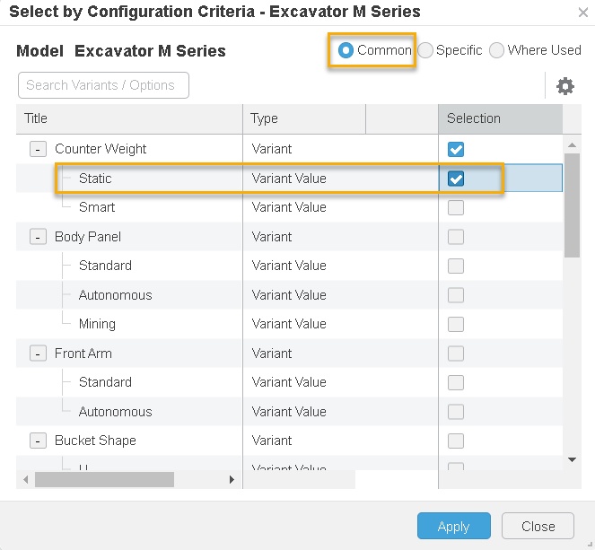Click the Apply button
The image size is (595, 550).
(x=453, y=527)
